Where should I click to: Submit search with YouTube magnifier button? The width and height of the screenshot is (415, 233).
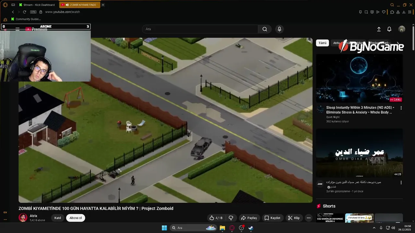(x=265, y=29)
